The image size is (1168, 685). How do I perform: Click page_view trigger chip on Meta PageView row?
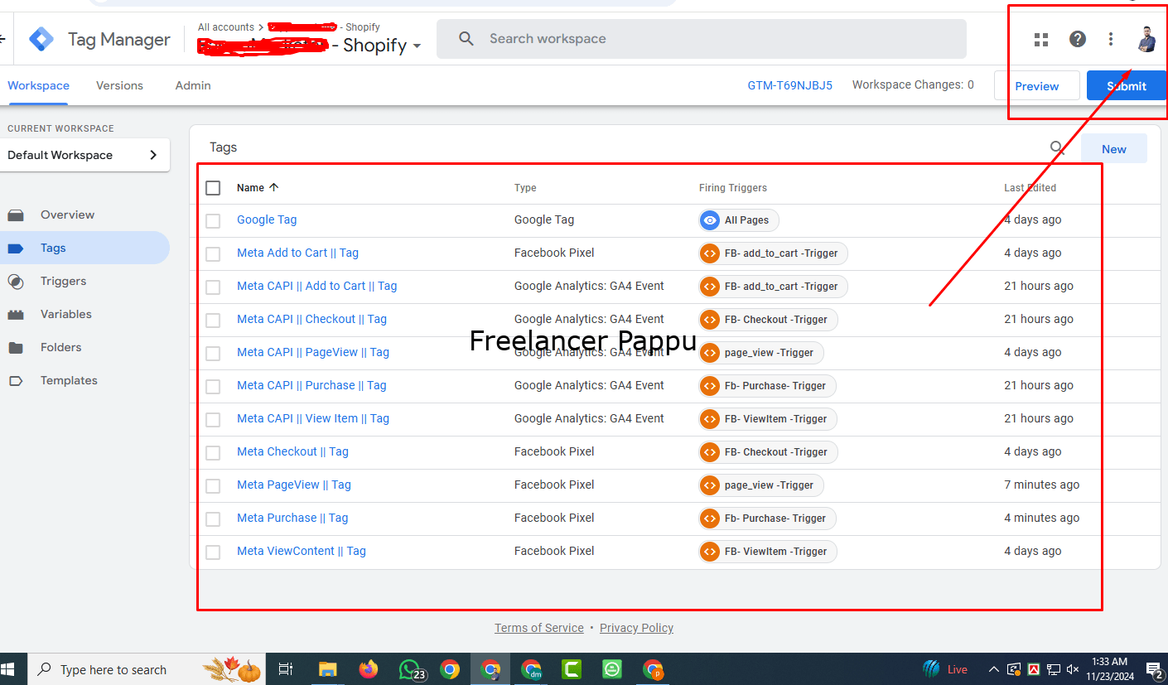[760, 485]
